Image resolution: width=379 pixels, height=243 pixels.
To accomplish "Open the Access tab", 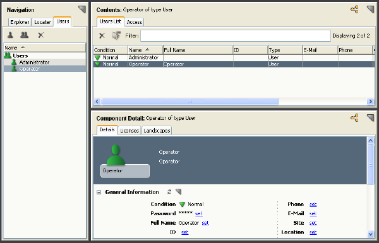I will tap(135, 22).
